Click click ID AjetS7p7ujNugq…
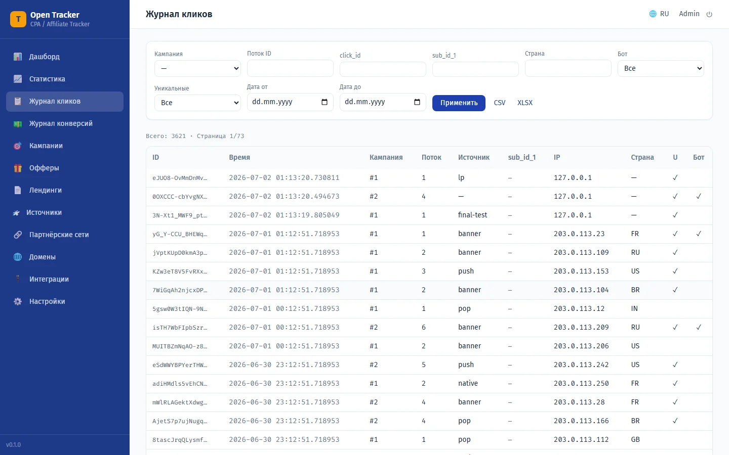The height and width of the screenshot is (455, 729). pyautogui.click(x=180, y=421)
